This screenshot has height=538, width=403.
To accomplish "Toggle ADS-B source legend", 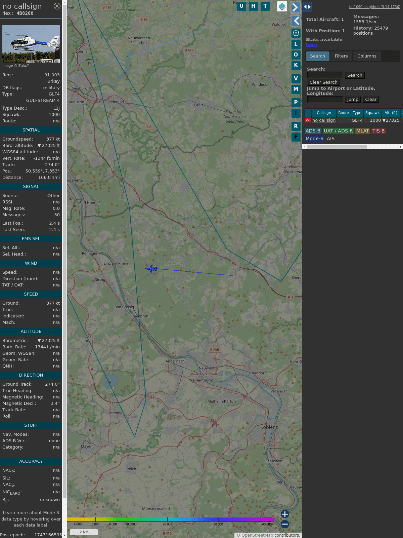I will click(x=313, y=131).
